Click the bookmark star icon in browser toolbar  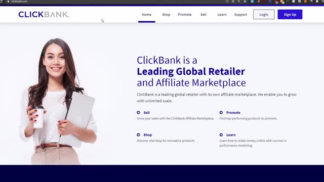pyautogui.click(x=245, y=1)
